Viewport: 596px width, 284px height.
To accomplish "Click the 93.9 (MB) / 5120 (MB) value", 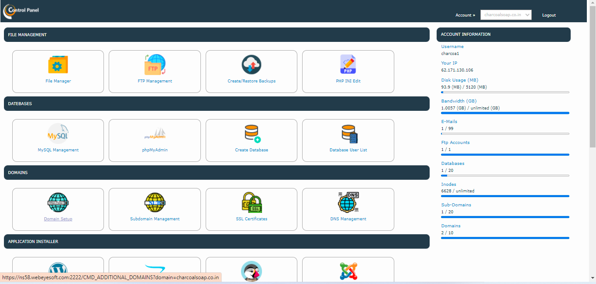I will coord(464,87).
